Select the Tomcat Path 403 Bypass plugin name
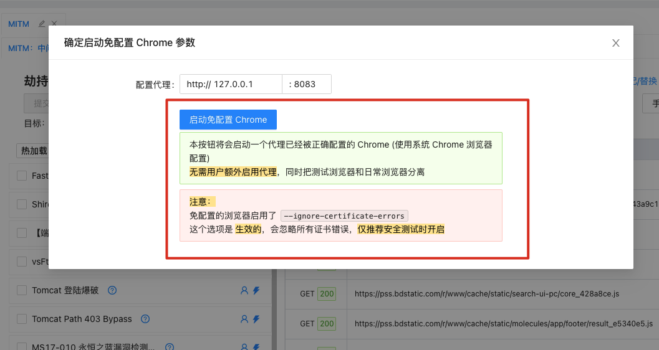Viewport: 659px width, 350px height. coord(82,319)
